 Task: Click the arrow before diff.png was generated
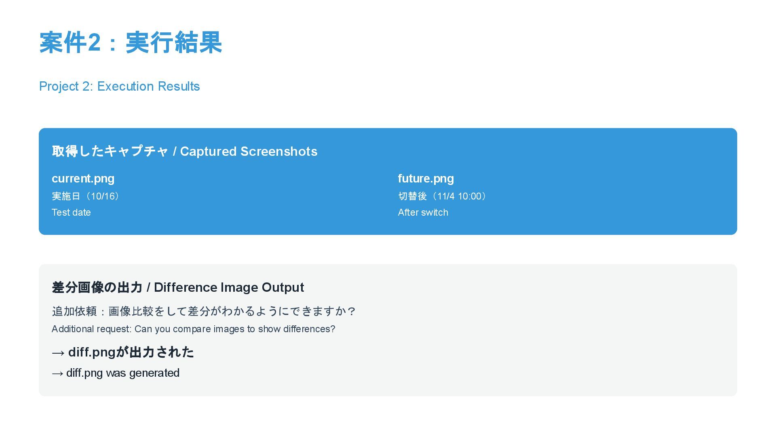click(x=57, y=373)
